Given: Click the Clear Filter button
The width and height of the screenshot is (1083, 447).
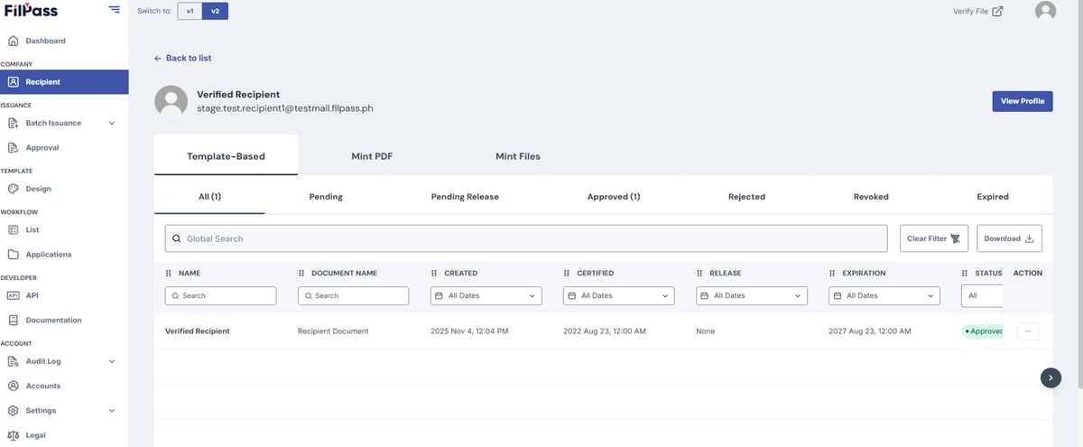Looking at the screenshot, I should point(934,238).
